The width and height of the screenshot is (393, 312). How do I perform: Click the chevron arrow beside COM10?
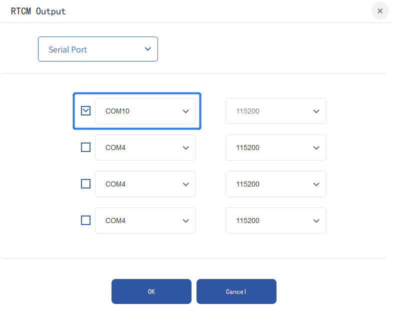tap(186, 111)
